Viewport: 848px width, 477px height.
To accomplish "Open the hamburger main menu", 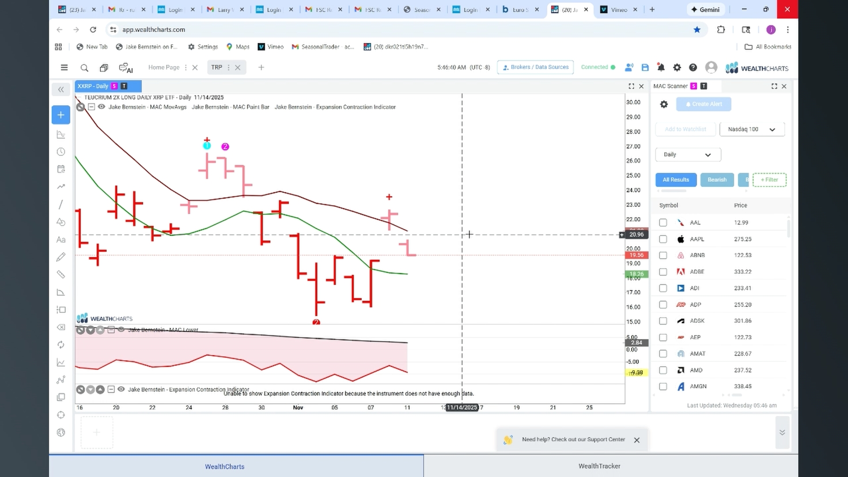I will coord(64,68).
